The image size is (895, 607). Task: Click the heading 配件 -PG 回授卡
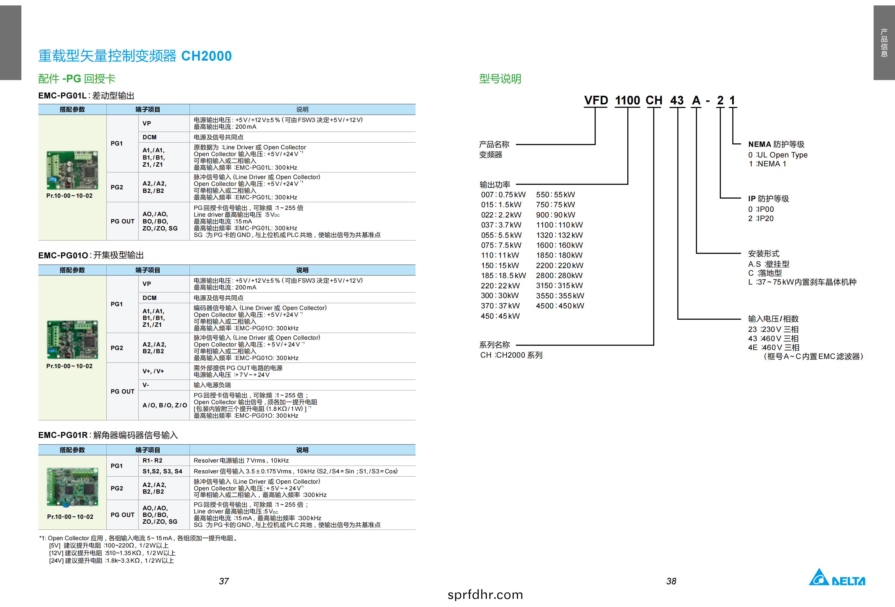(77, 79)
